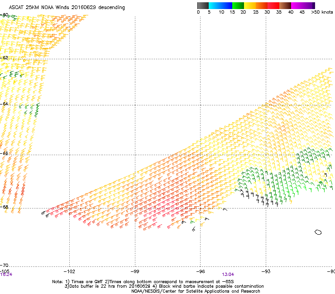Click the small black oval island outline
335x294 pixels.
[x=318, y=232]
